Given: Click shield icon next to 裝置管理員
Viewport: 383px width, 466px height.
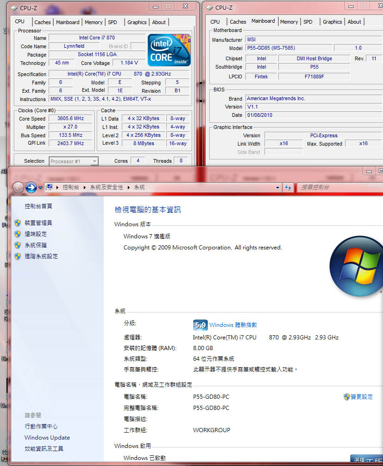Looking at the screenshot, I should (x=18, y=223).
